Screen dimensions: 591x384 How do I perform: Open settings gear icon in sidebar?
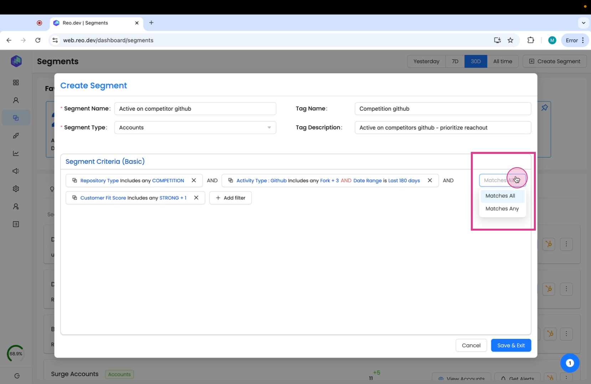[16, 189]
